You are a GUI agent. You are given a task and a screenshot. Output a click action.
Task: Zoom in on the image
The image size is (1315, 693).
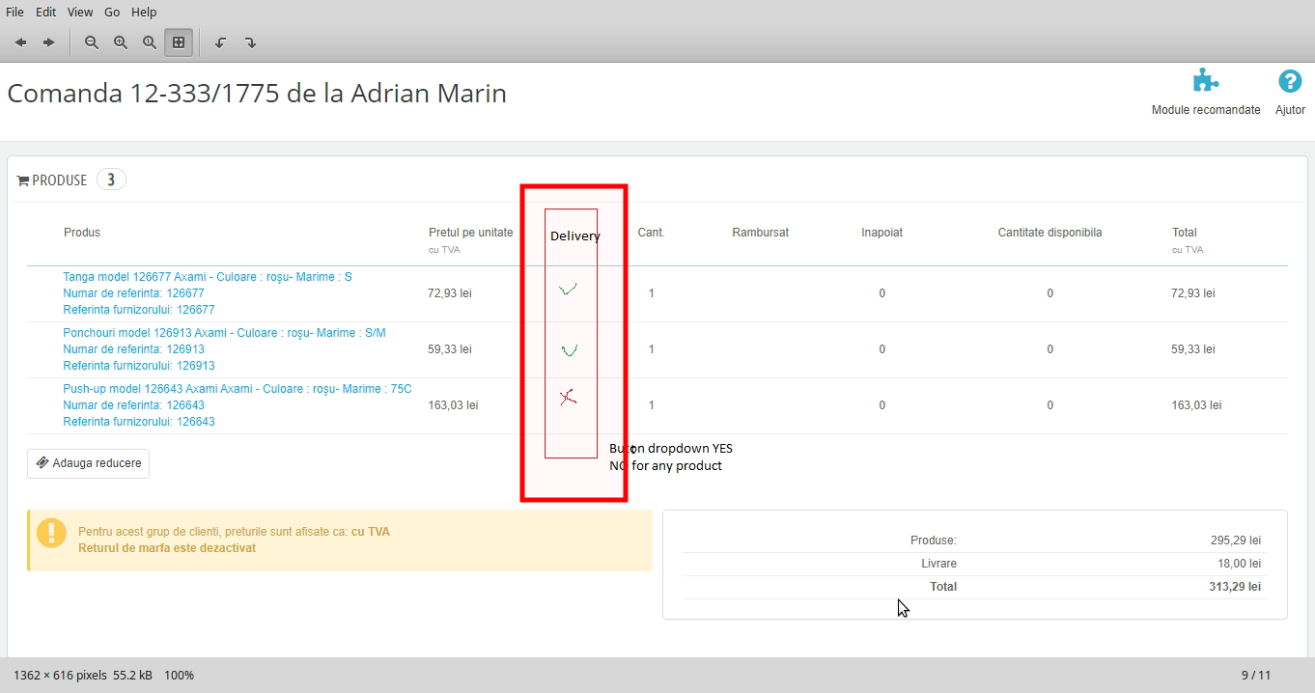[x=121, y=42]
